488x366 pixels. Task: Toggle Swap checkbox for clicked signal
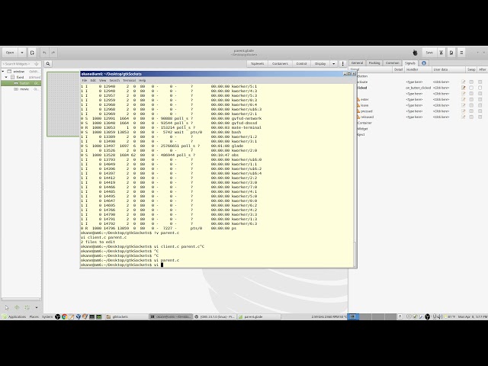point(471,88)
